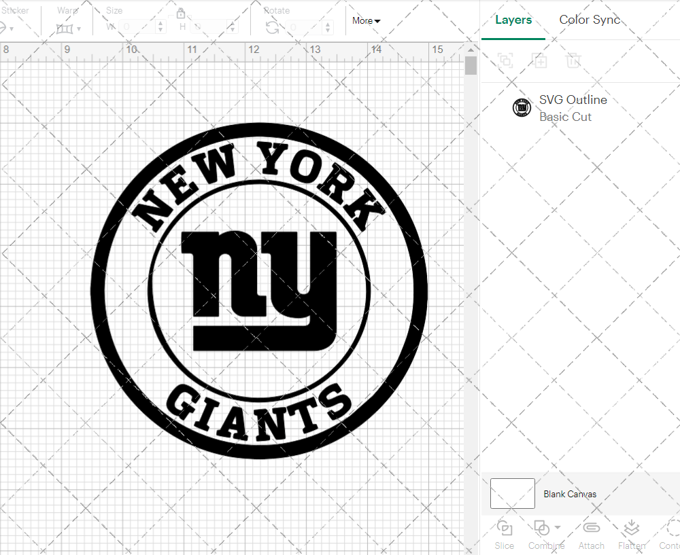Screen dimensions: 680x555
Task: Toggle the size lock aspect ratio icon
Action: [181, 14]
